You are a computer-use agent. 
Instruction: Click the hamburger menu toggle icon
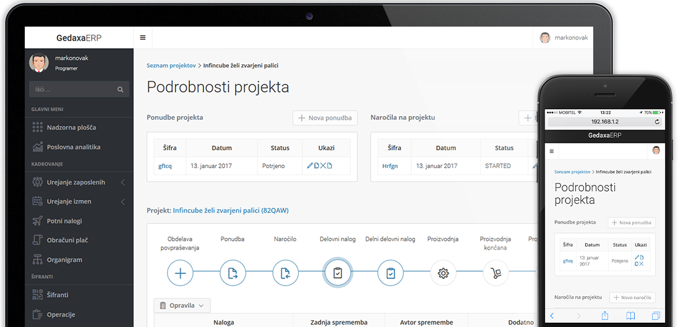[143, 38]
